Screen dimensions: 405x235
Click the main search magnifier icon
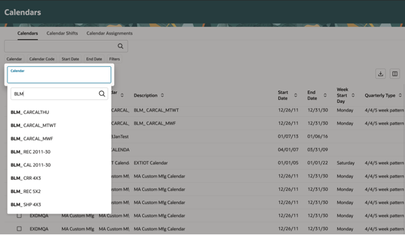click(121, 46)
